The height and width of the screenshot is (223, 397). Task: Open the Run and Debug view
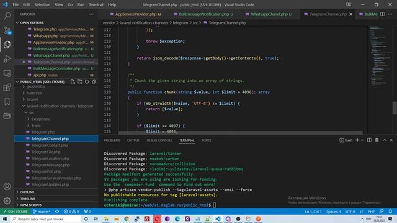7,59
